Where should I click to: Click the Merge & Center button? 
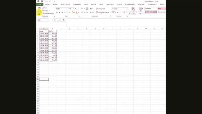click(x=103, y=12)
